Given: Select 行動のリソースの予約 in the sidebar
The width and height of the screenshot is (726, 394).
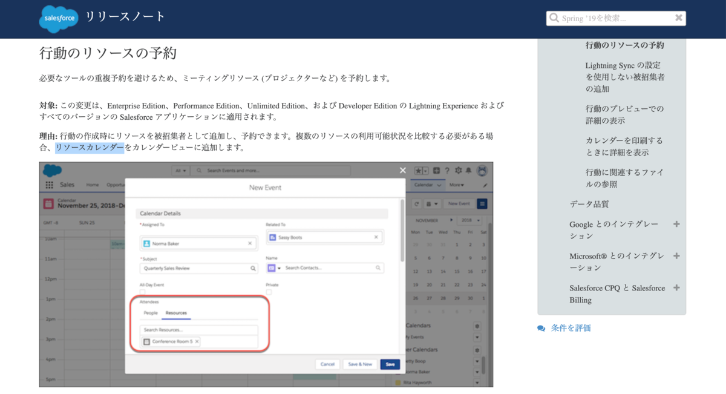Looking at the screenshot, I should click(x=624, y=45).
